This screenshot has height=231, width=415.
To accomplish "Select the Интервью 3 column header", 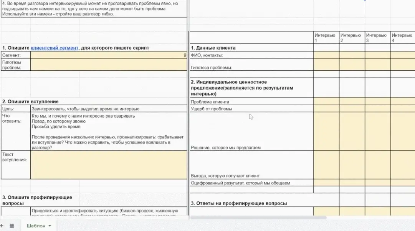I will coord(378,38).
